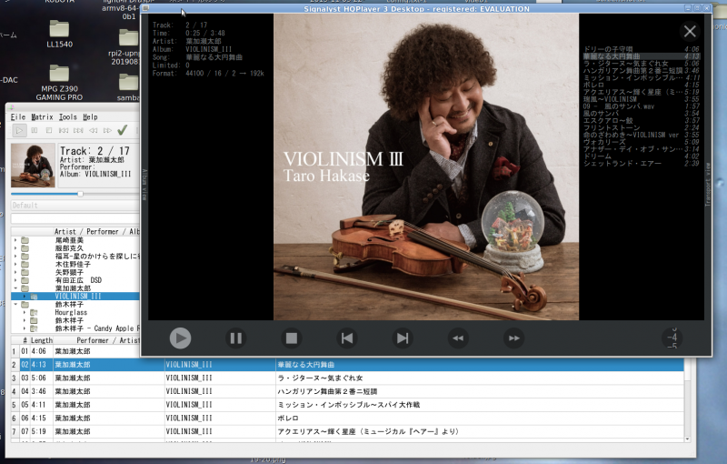Stop playback with the square stop button
Image resolution: width=727 pixels, height=464 pixels.
[x=291, y=338]
